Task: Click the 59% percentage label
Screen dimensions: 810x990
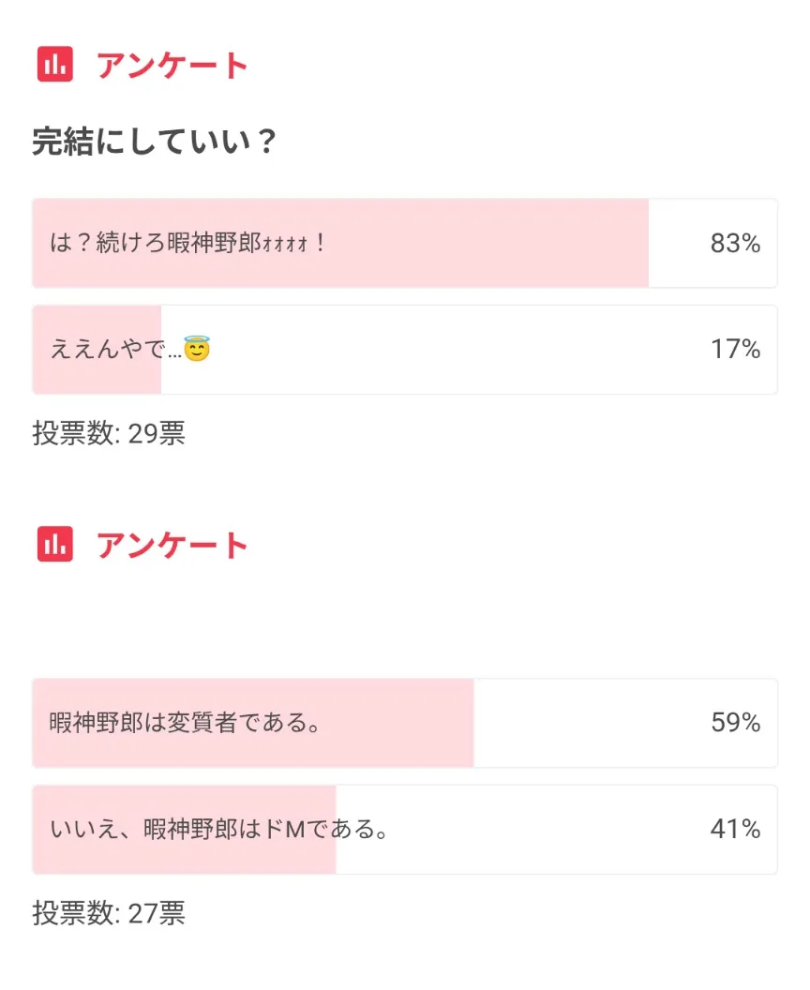Action: [x=736, y=722]
